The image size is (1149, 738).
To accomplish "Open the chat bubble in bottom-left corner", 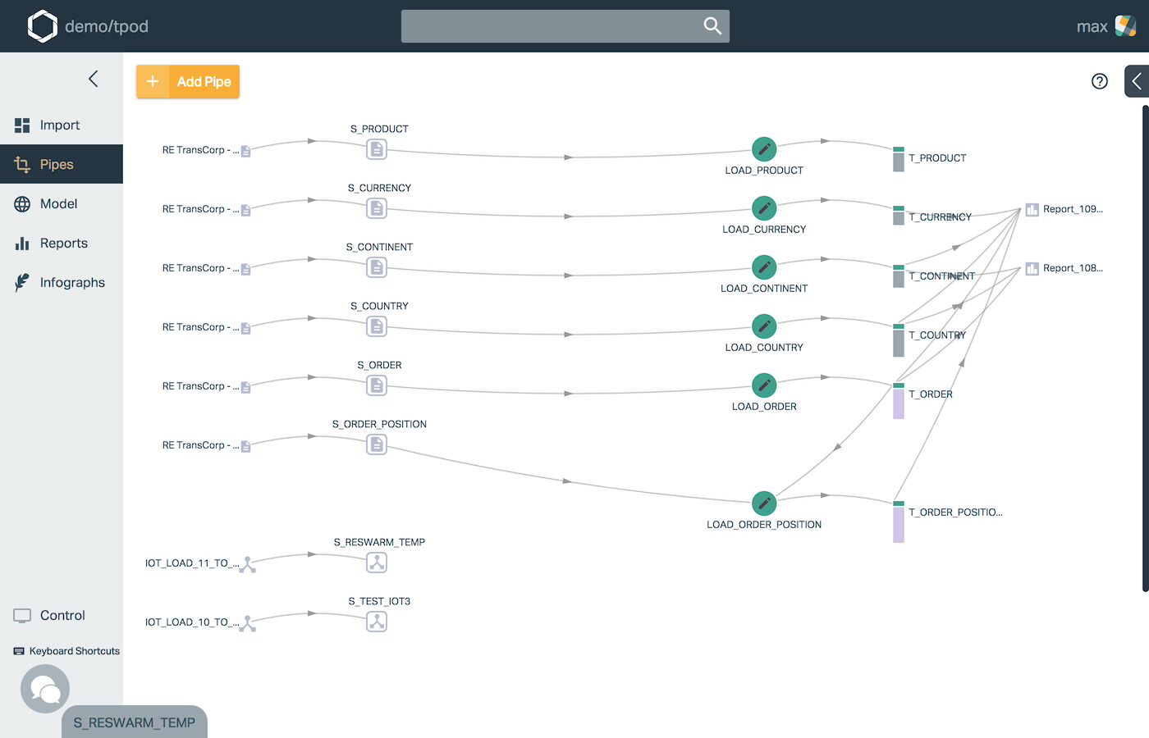I will point(44,689).
